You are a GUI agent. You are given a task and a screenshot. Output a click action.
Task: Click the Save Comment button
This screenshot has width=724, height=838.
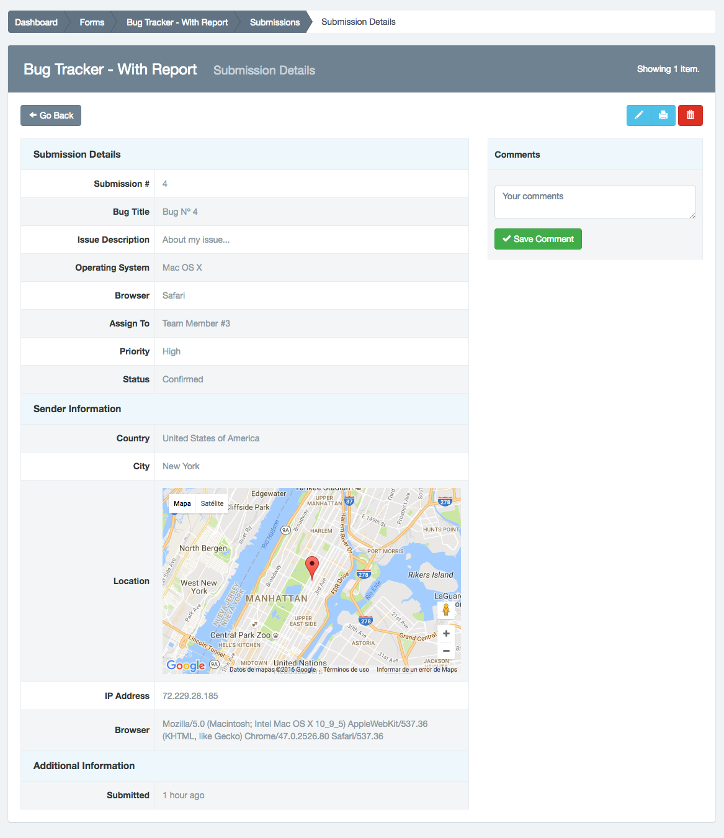click(538, 239)
